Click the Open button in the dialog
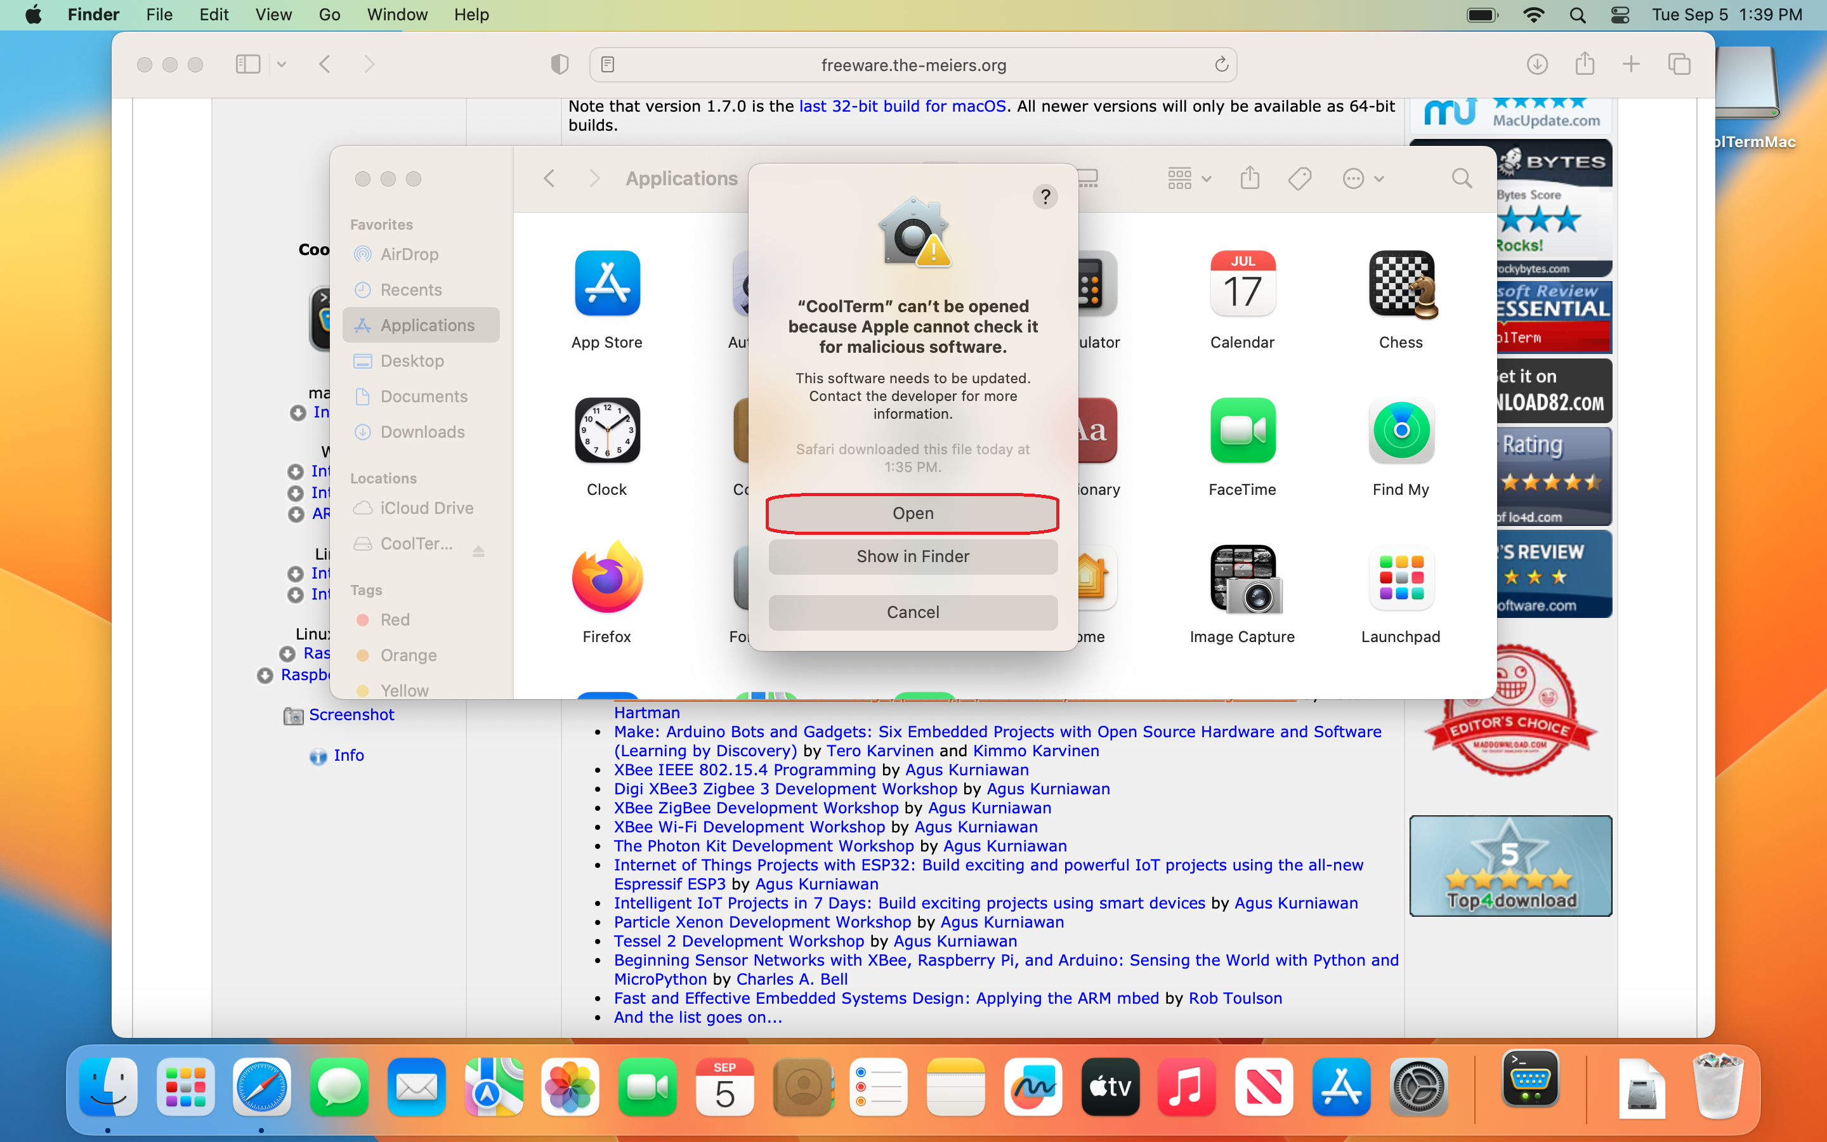1827x1142 pixels. pos(912,514)
